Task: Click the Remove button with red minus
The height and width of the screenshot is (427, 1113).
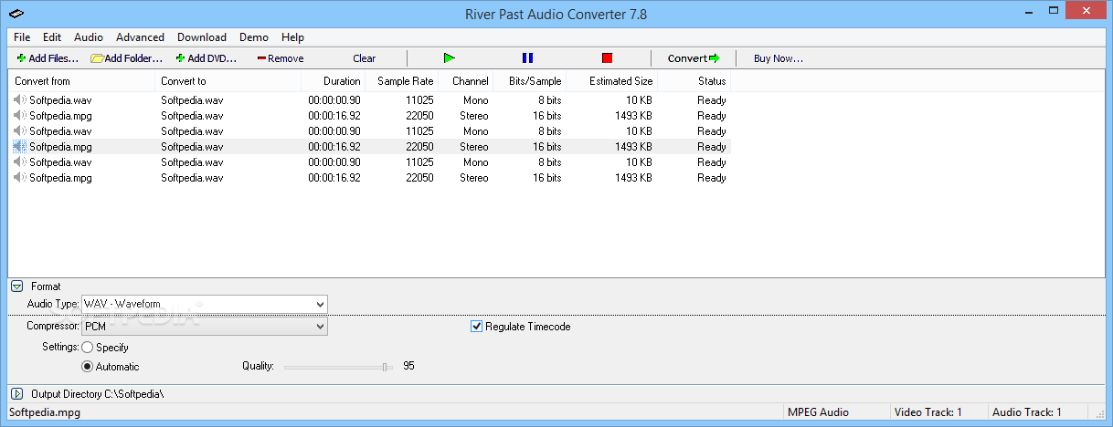Action: click(281, 58)
